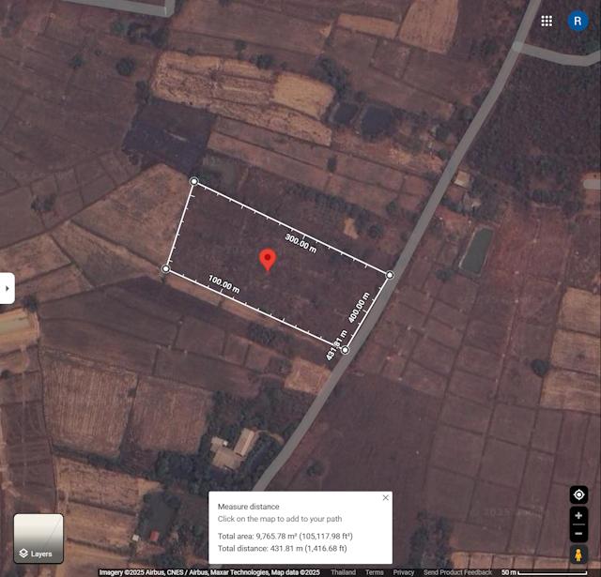
Task: Click the red dropped pin marker
Action: point(268,258)
